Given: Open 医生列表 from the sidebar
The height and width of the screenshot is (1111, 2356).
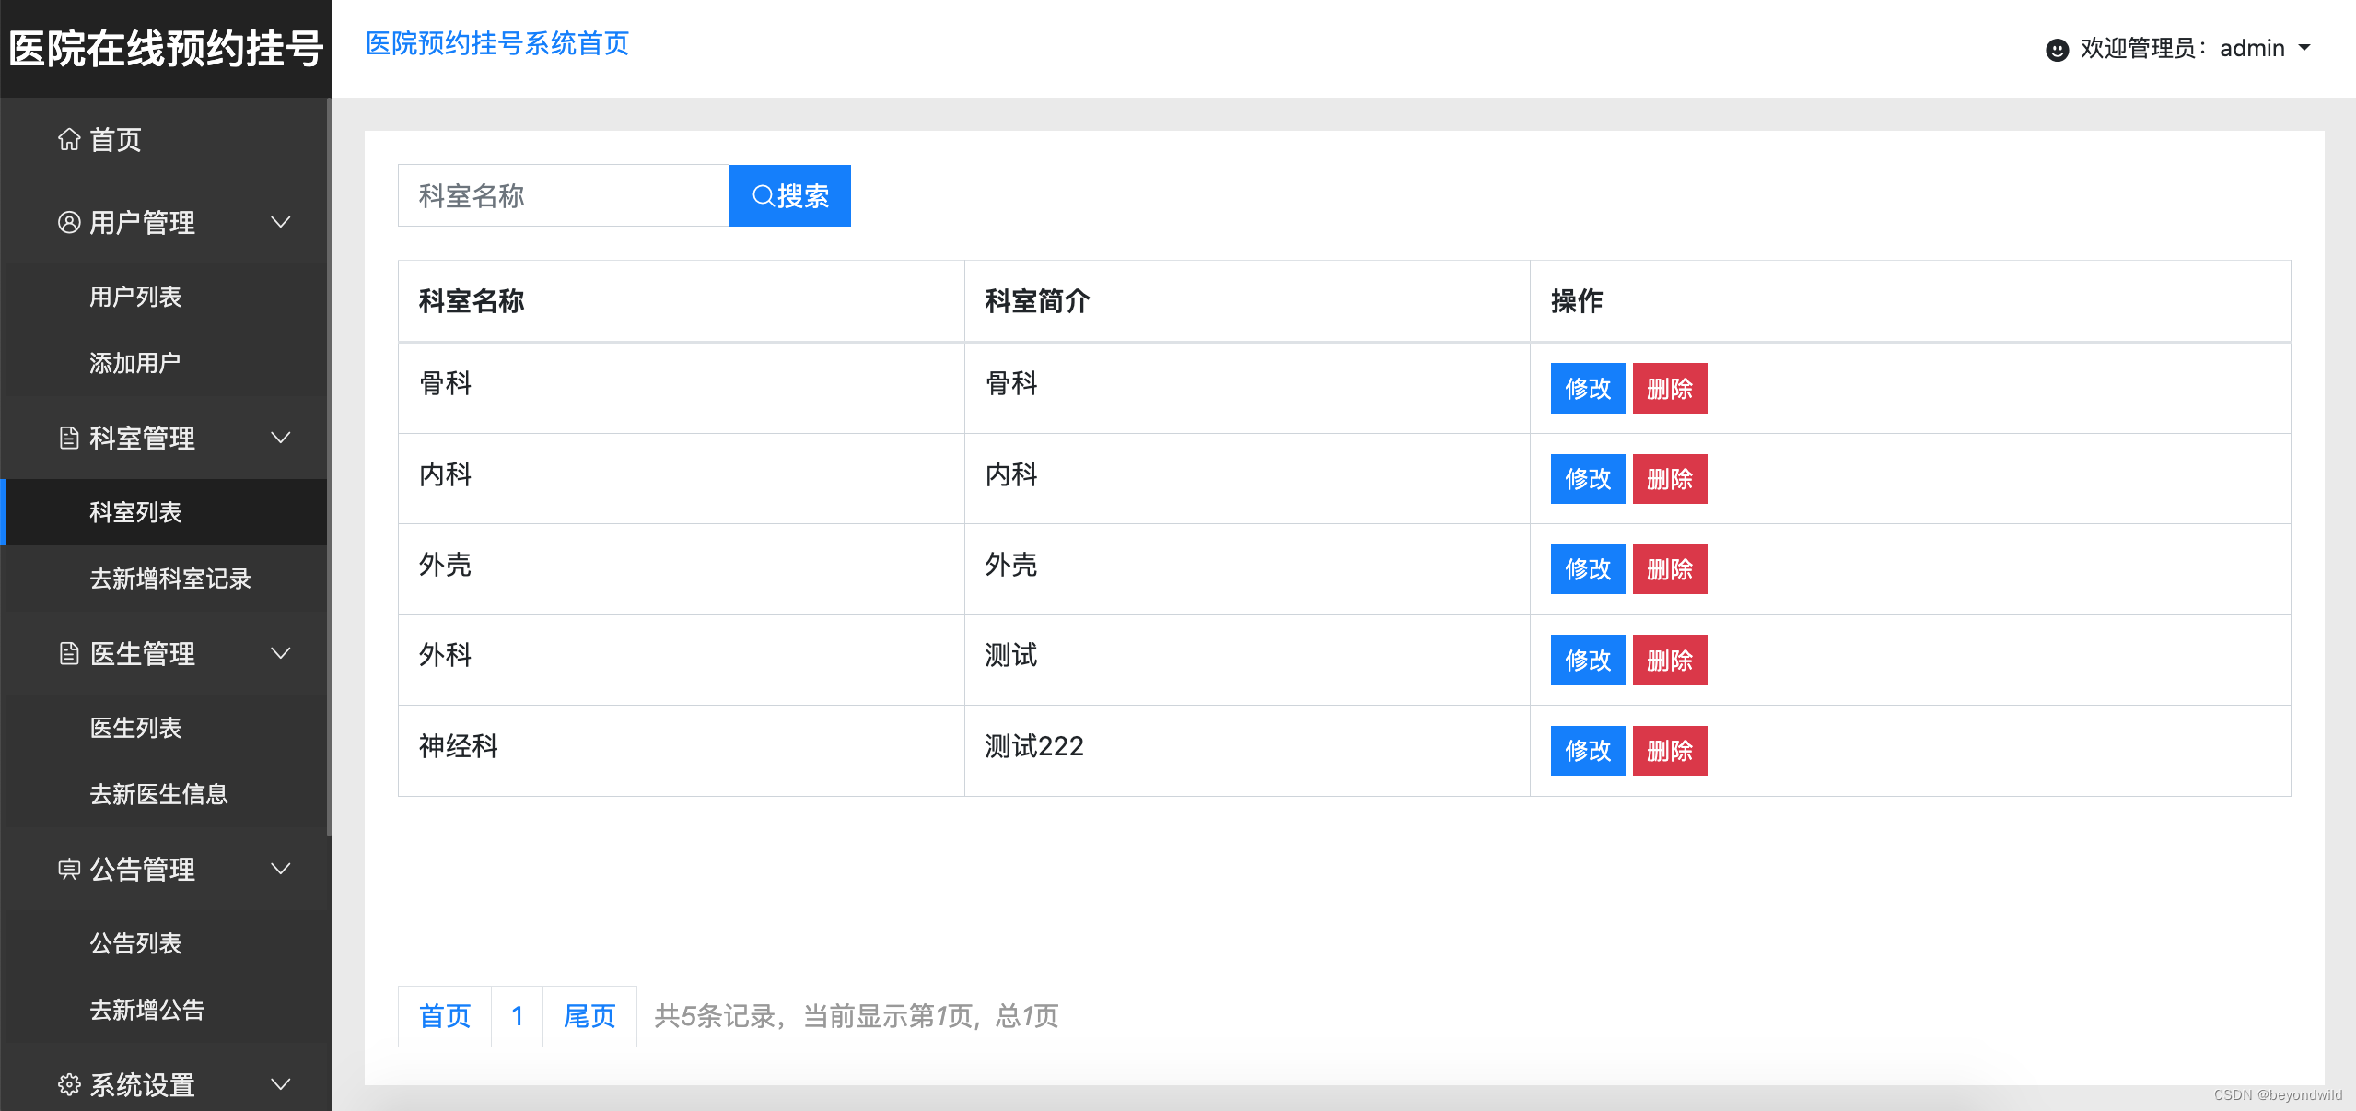Looking at the screenshot, I should (x=135, y=728).
